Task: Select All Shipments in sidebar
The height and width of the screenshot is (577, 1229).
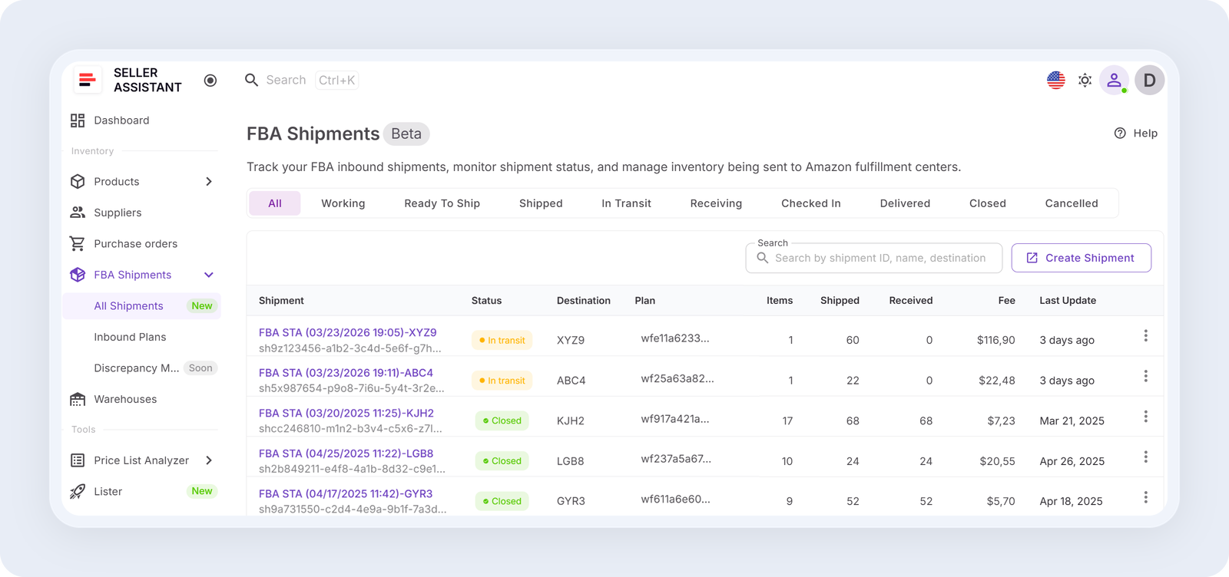Action: pos(142,306)
